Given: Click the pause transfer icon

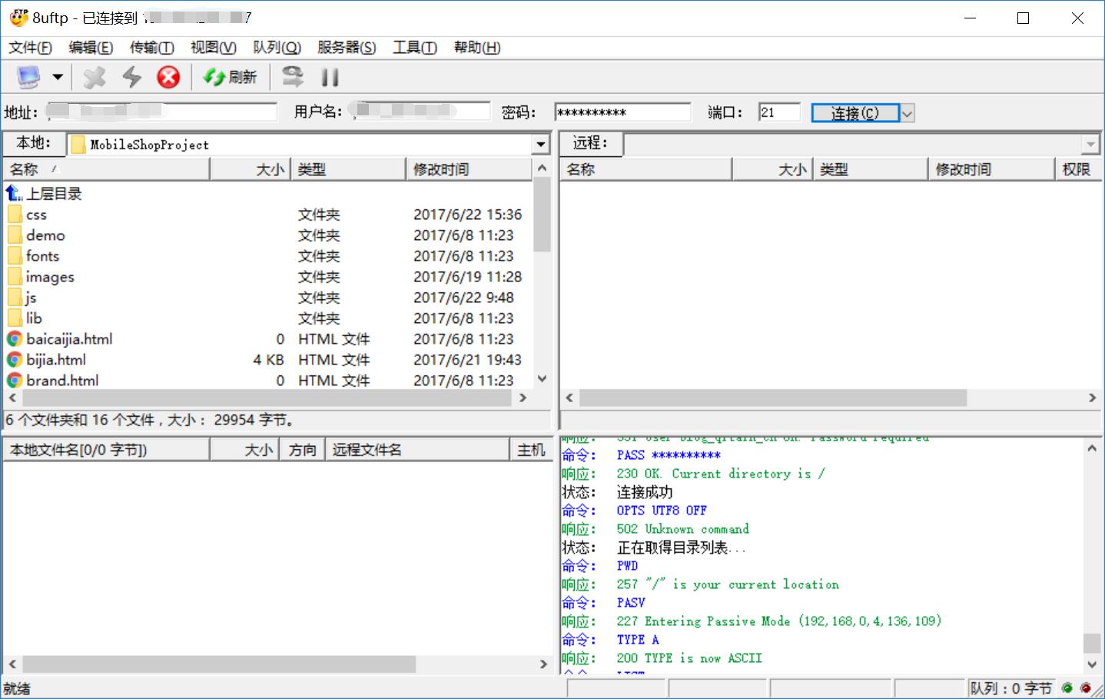Looking at the screenshot, I should [x=330, y=77].
